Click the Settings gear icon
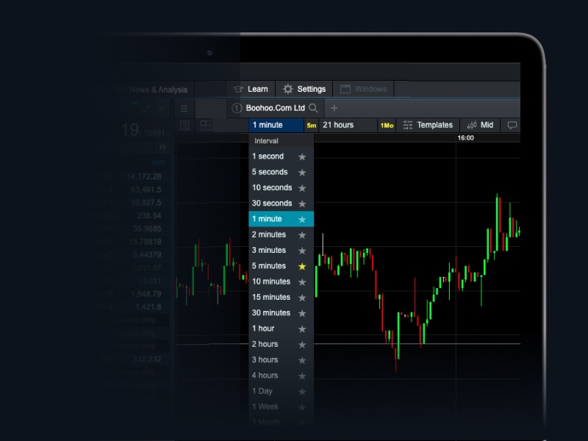This screenshot has width=588, height=441. (287, 88)
